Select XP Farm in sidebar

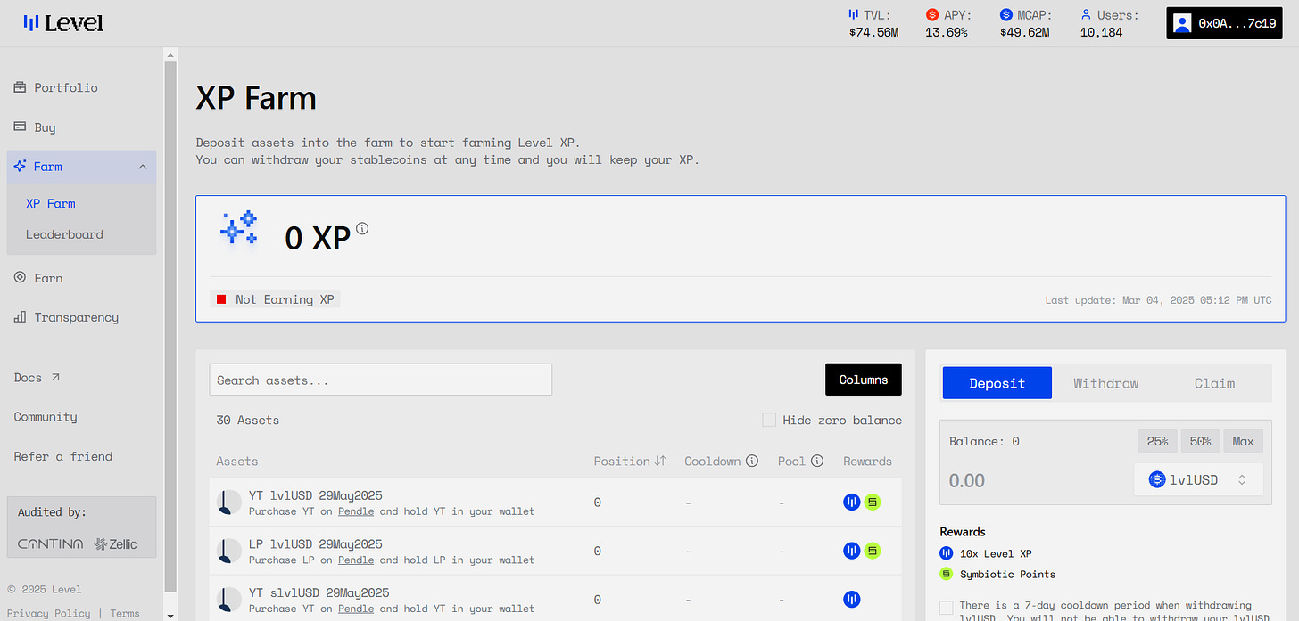[51, 203]
